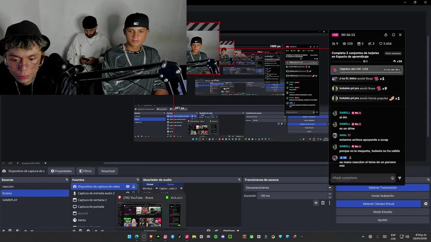Viewport: 431px width, 242px height.
Task: Switch to Active tab in audio mixer
Action: (x=171, y=184)
